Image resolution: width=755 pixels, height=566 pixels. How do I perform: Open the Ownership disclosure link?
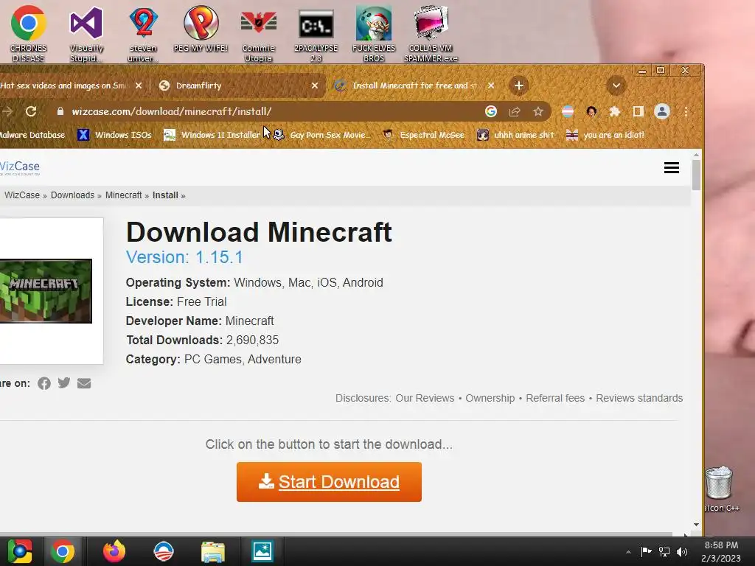coord(490,399)
